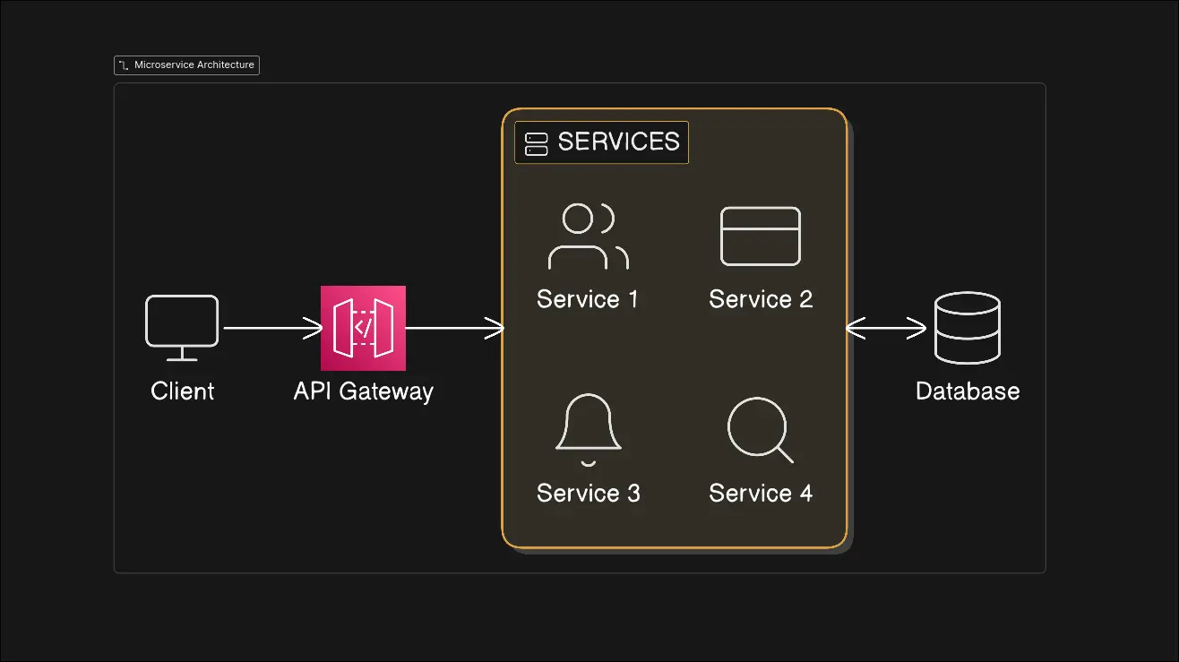This screenshot has width=1179, height=662.
Task: Select the server icon beside SERVICES heading
Action: tap(536, 143)
